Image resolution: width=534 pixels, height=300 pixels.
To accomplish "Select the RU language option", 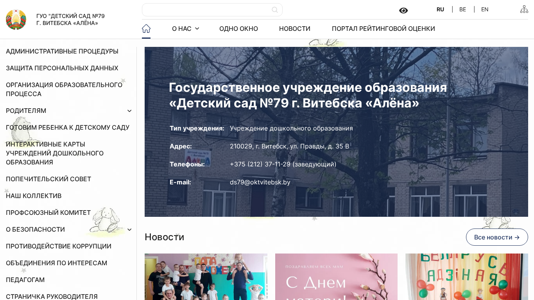I will point(440,9).
